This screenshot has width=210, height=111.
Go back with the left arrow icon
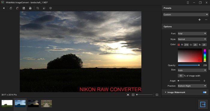[4, 8]
